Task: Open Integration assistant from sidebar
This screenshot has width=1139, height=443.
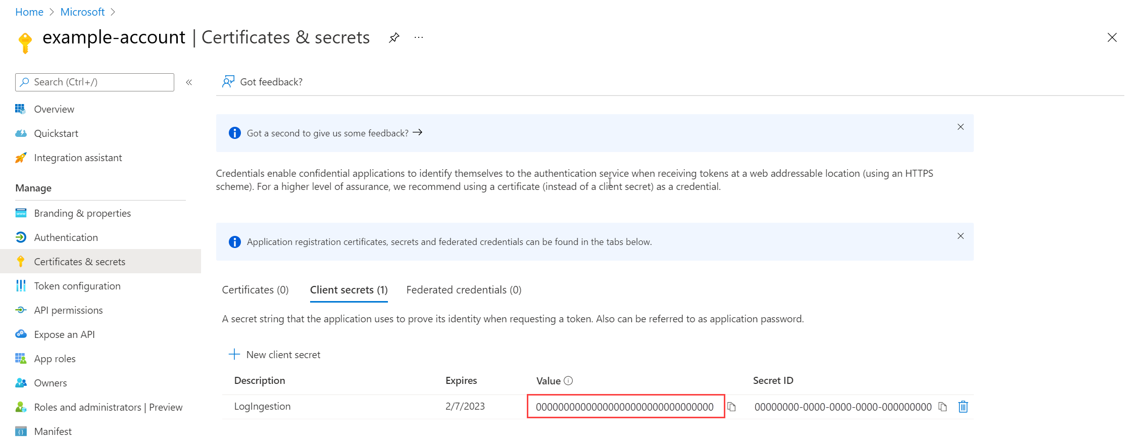Action: (78, 158)
